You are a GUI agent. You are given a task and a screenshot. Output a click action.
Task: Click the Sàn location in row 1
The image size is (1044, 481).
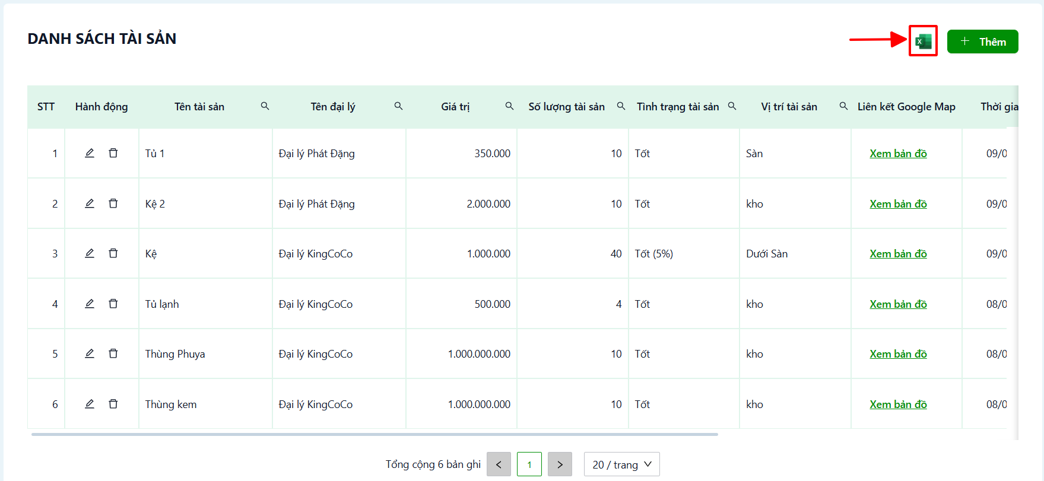point(754,154)
